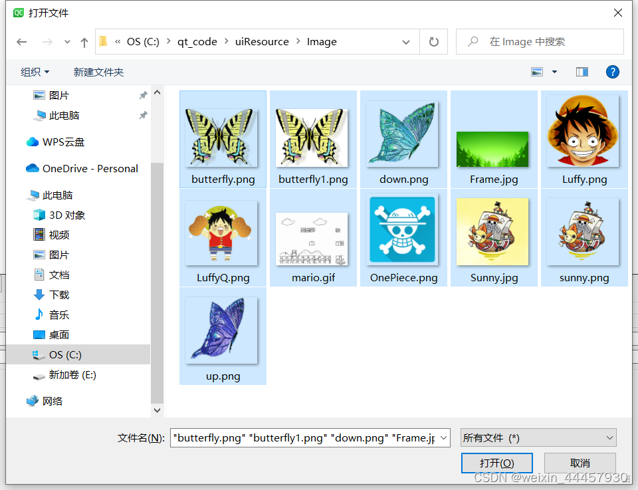Select the LuffyQ.png thumbnail
Screen dimensions: 638x490
pos(223,237)
